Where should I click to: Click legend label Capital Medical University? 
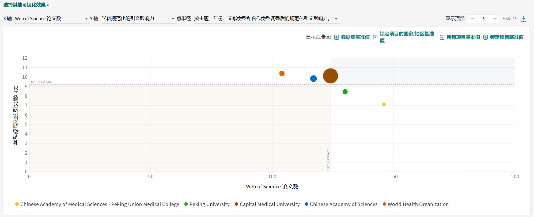[270, 204]
